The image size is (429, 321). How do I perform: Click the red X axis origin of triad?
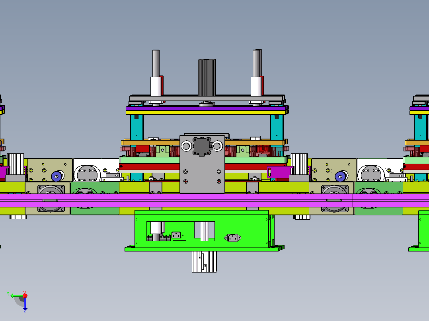(x=25, y=296)
